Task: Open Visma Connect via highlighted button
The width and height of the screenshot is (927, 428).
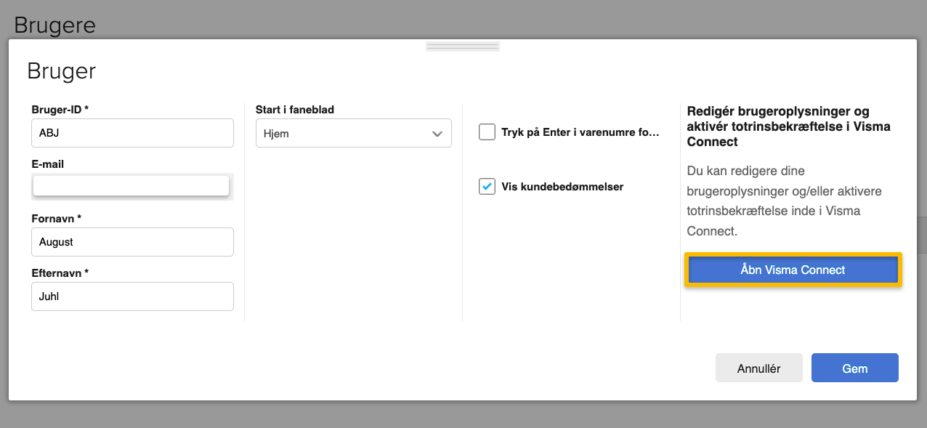Action: (x=792, y=270)
